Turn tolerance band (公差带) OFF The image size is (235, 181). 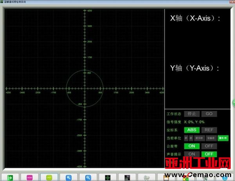click(x=209, y=146)
